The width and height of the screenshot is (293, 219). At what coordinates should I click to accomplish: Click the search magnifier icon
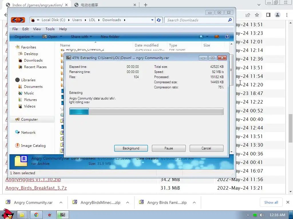tap(230, 20)
